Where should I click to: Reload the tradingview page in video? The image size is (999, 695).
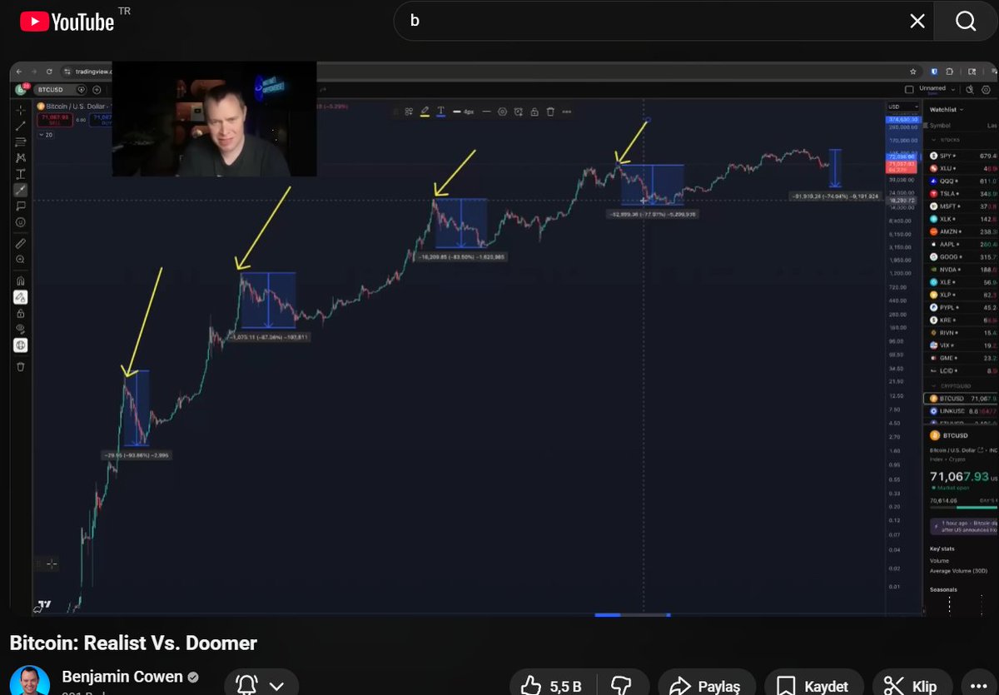(x=49, y=72)
